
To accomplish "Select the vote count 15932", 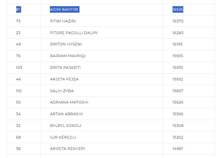I will pos(178,79).
